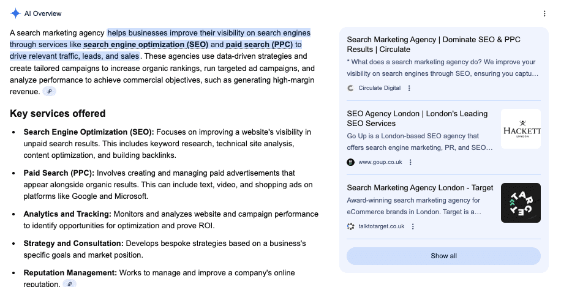The image size is (561, 287).
Task: Open more options for www.goup.co.uk source
Action: [411, 162]
